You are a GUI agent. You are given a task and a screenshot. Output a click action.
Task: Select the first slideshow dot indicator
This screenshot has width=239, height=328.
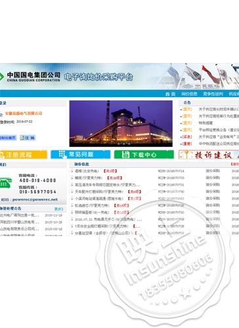click(x=119, y=144)
